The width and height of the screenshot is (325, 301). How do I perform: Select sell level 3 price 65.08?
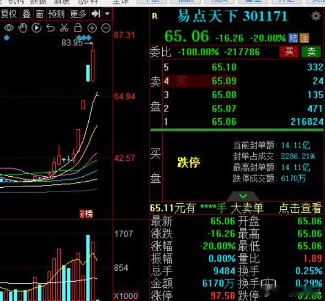[224, 95]
